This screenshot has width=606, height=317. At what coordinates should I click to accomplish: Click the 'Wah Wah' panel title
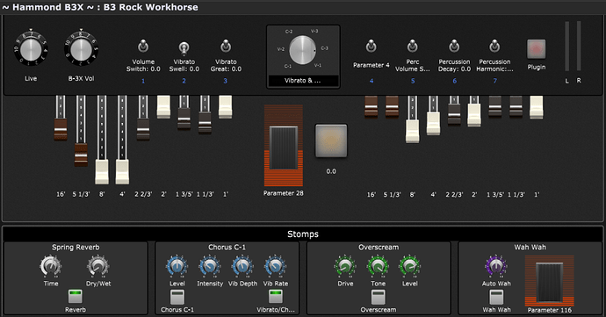coord(530,247)
